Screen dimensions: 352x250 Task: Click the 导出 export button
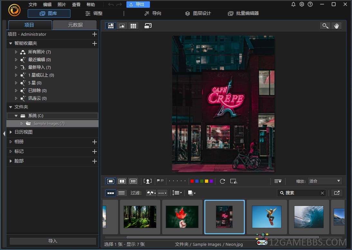point(138,5)
